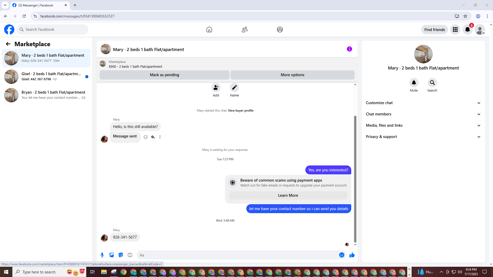The width and height of the screenshot is (493, 277).
Task: Open a new browser tab
Action: [x=75, y=5]
